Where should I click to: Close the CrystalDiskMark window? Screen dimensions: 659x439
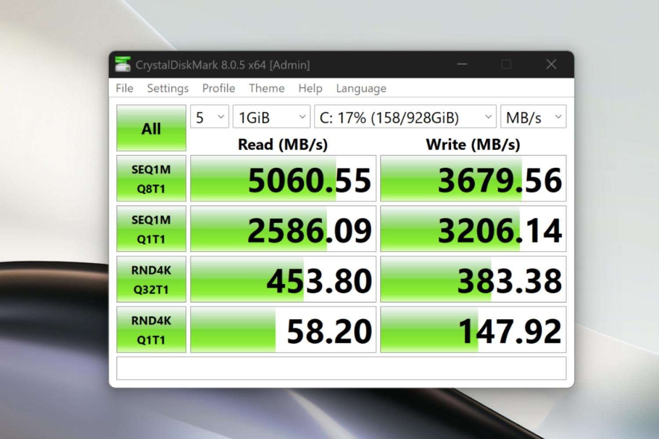point(551,64)
